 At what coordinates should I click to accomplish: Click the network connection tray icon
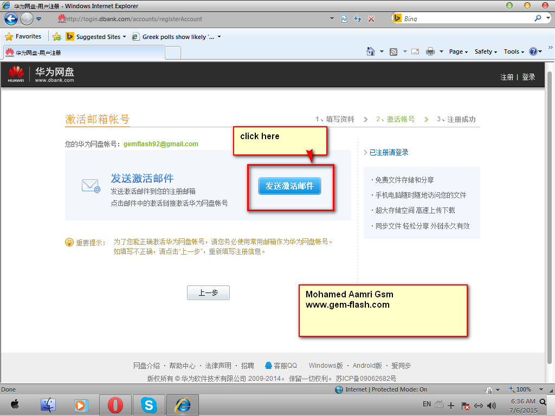coord(479,406)
